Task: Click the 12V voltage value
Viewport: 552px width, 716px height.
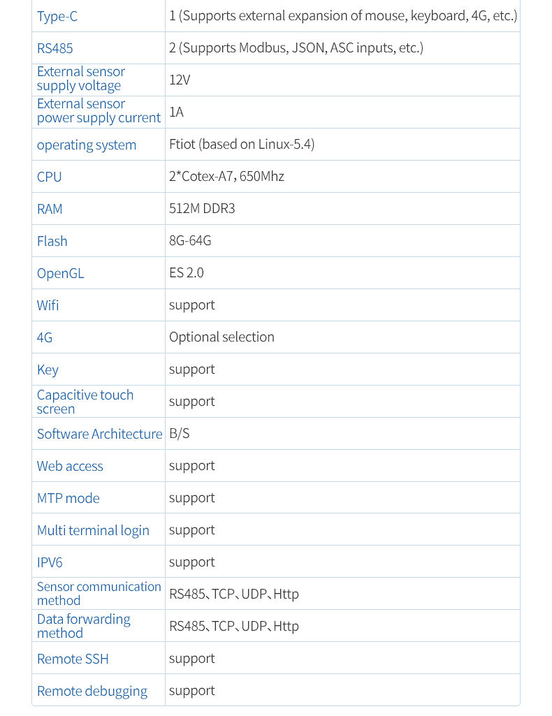Action: 180,80
